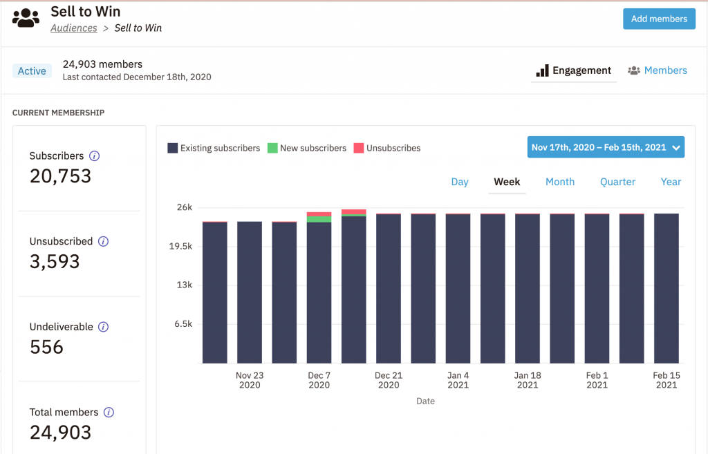Click the info icon next to Undeliverable
The height and width of the screenshot is (454, 708).
[x=104, y=327]
